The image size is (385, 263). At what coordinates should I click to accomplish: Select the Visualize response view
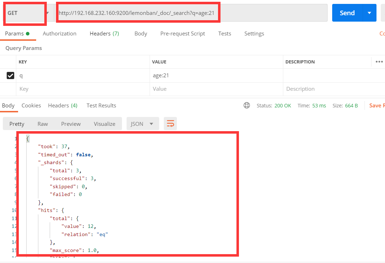105,124
